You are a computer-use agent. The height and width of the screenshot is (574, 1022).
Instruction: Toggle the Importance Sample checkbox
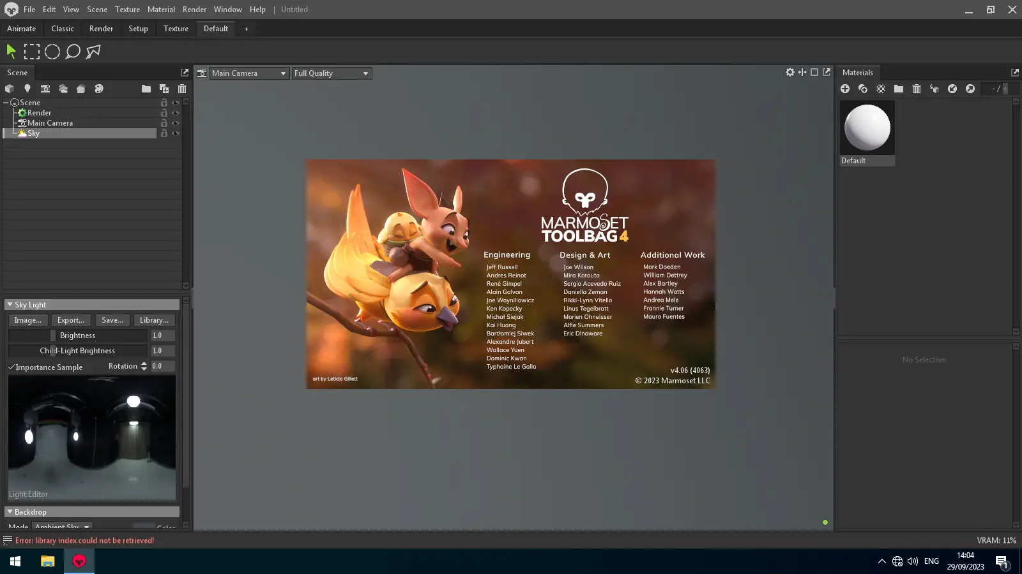(11, 367)
